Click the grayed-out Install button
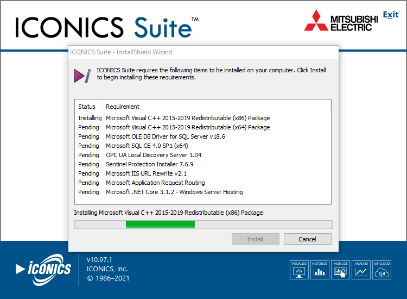Image resolution: width=407 pixels, height=299 pixels. 256,239
